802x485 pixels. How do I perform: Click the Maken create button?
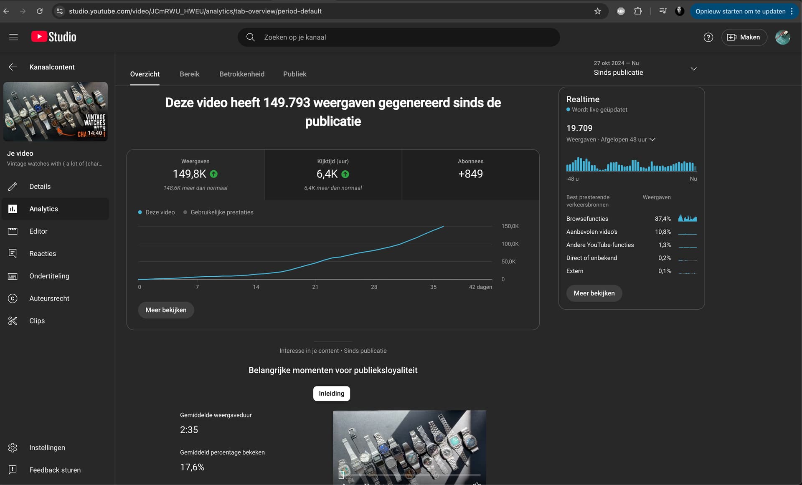[744, 37]
